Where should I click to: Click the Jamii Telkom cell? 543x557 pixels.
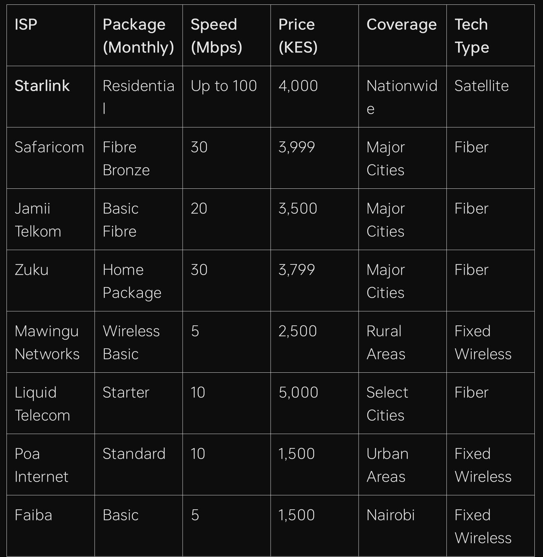[x=38, y=220]
